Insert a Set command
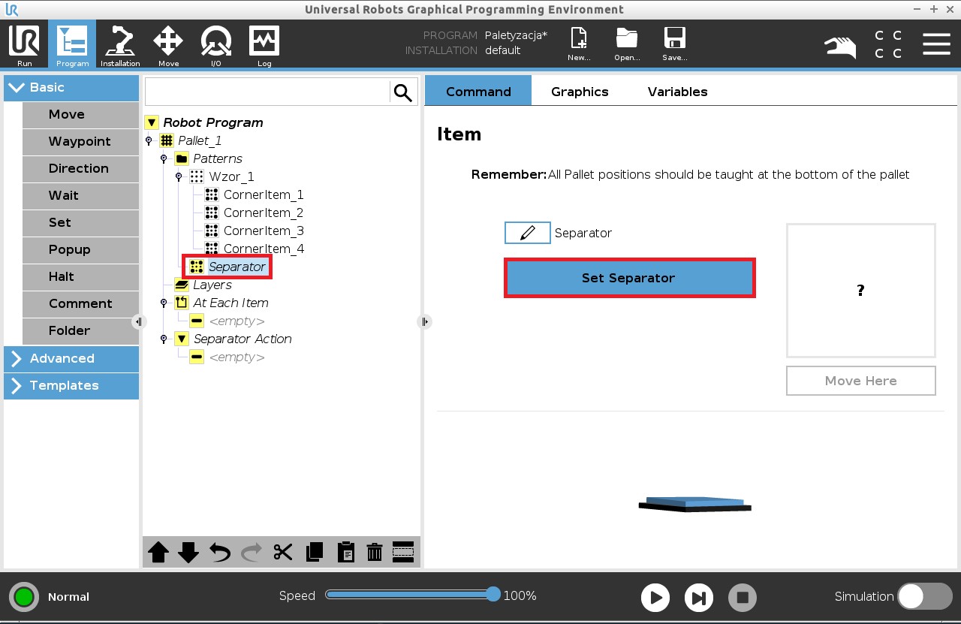 pos(80,222)
